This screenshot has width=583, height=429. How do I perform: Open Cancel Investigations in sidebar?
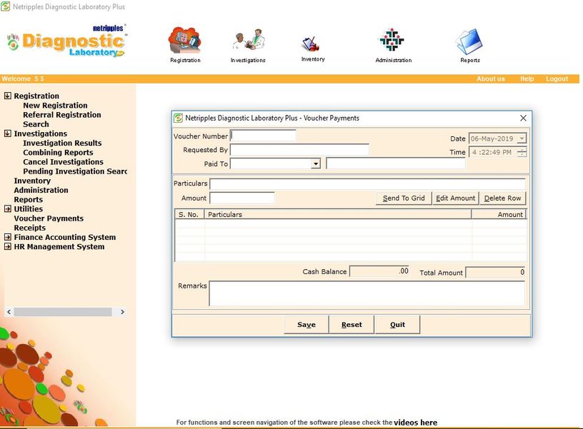[x=63, y=162]
